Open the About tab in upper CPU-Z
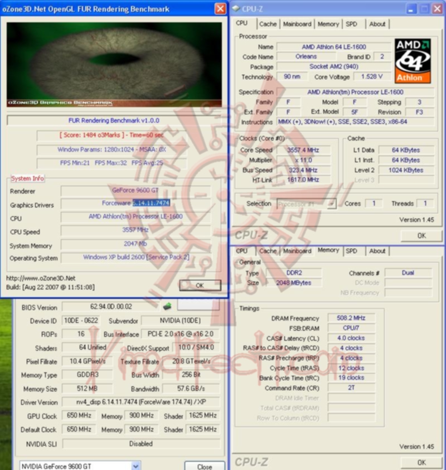The image size is (446, 470). 377,24
